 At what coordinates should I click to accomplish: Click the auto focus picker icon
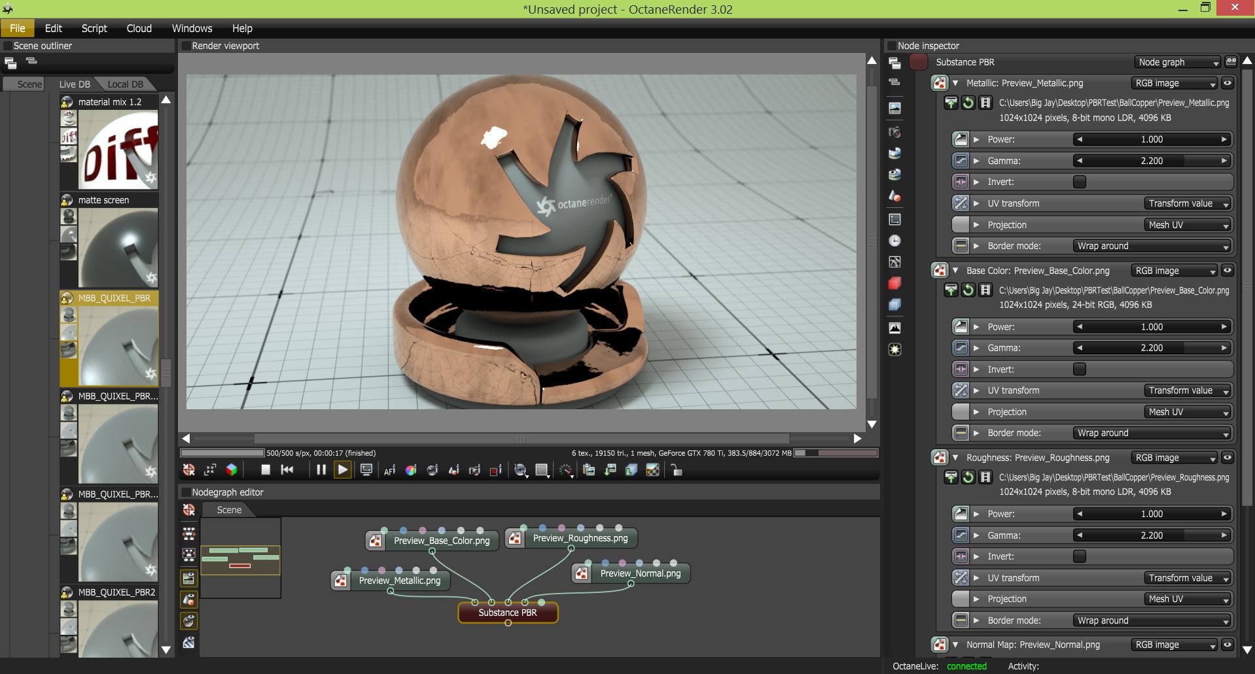point(389,470)
